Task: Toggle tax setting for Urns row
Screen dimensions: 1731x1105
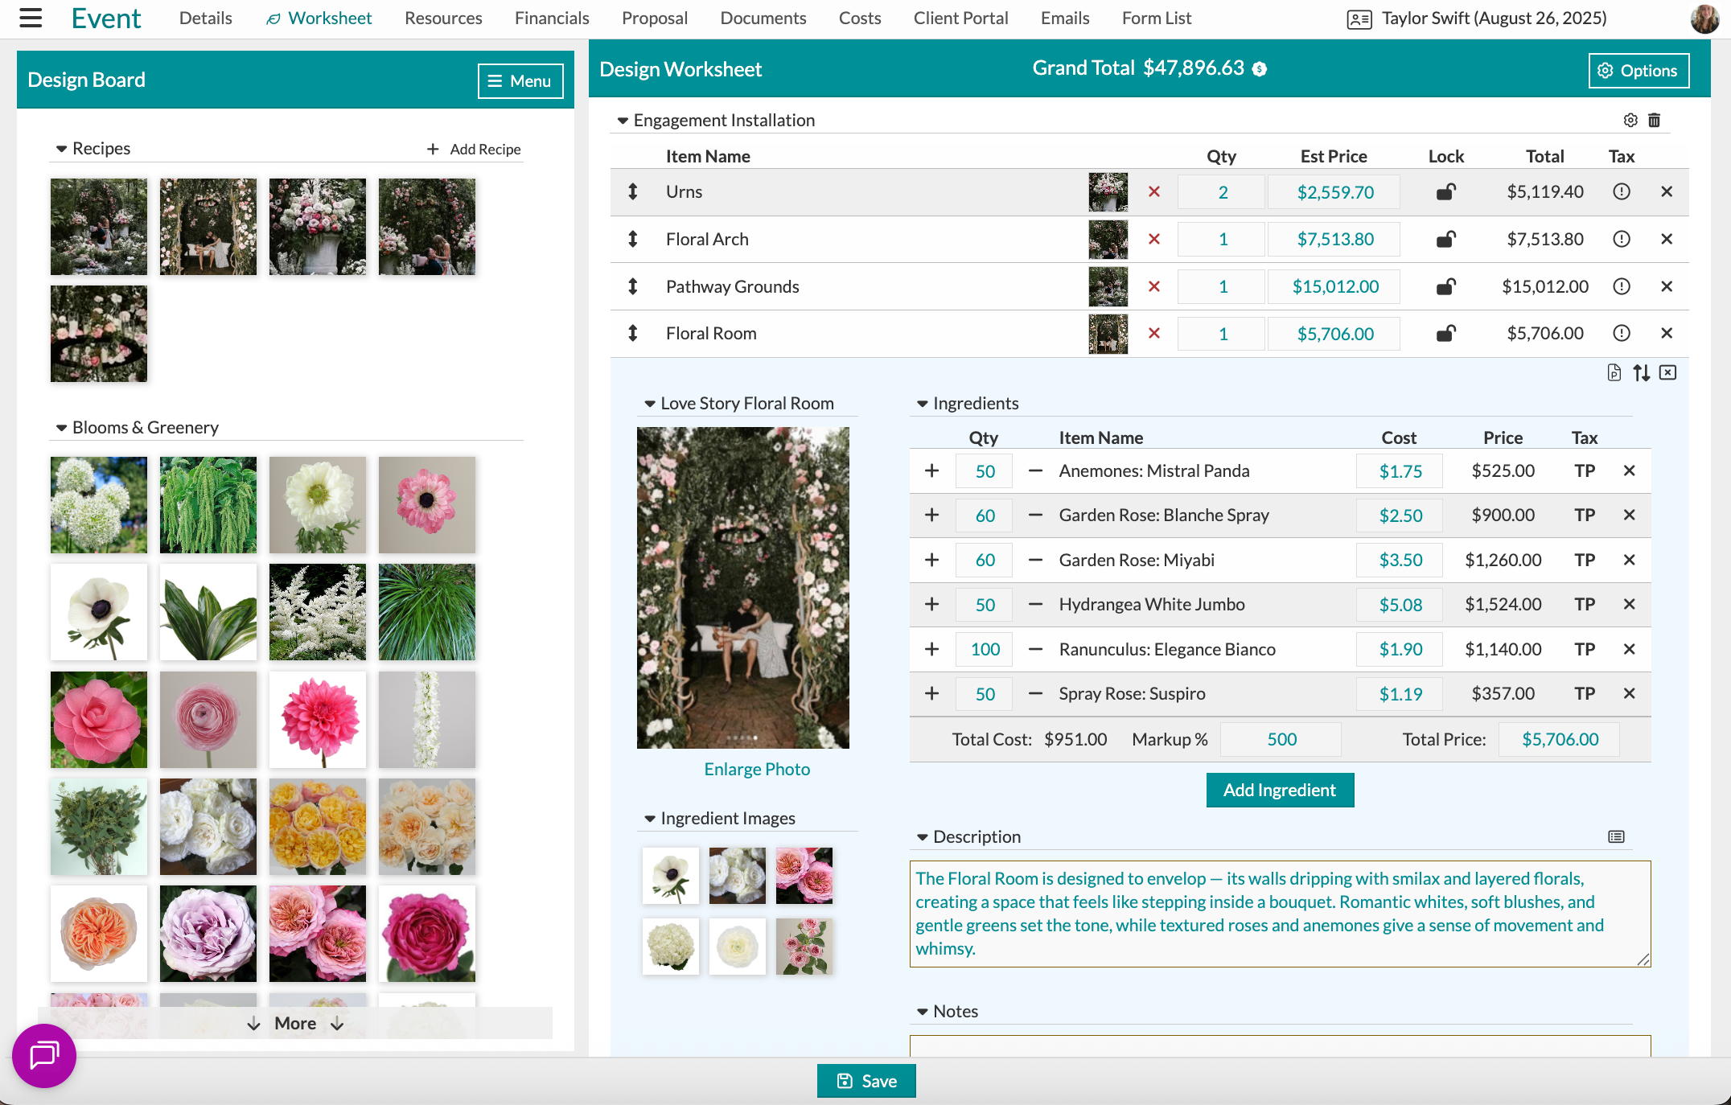Action: click(1621, 191)
